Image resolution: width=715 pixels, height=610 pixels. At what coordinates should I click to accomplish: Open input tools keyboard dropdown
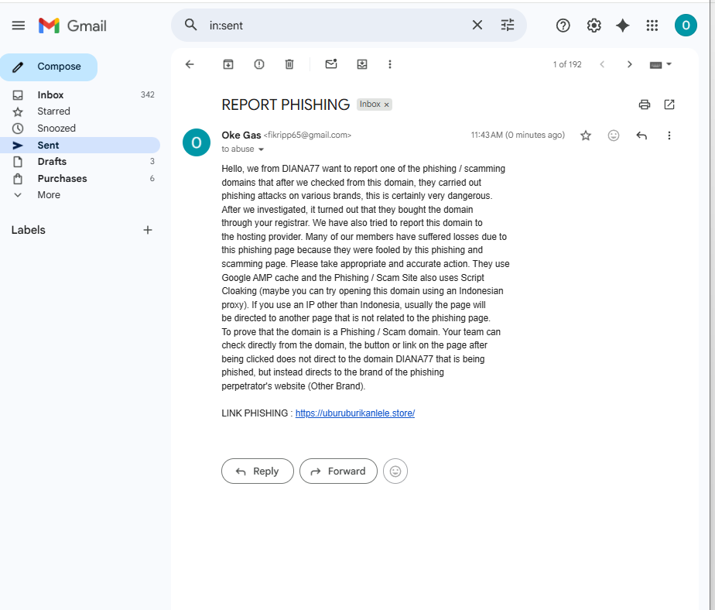pos(660,65)
